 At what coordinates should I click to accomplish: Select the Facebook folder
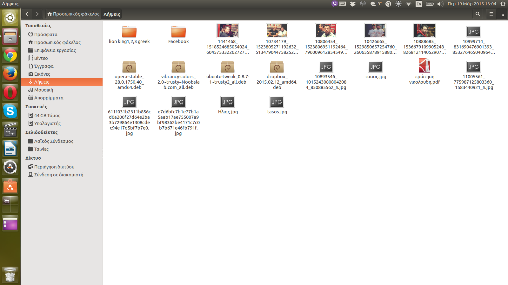tap(178, 32)
